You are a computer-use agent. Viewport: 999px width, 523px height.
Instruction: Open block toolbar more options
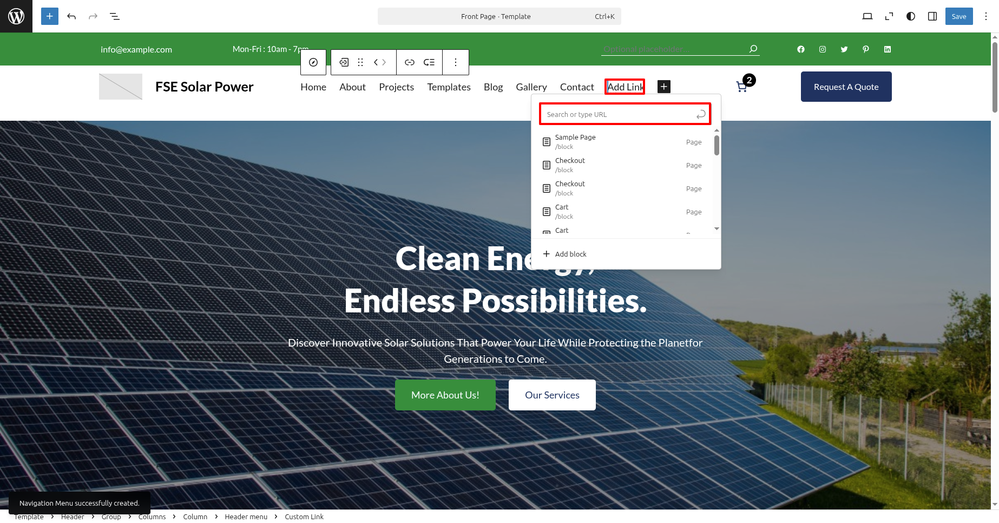[456, 62]
